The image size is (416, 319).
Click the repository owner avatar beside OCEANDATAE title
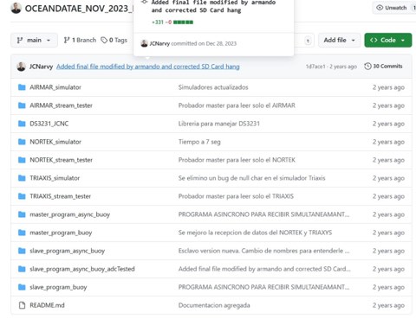(16, 8)
